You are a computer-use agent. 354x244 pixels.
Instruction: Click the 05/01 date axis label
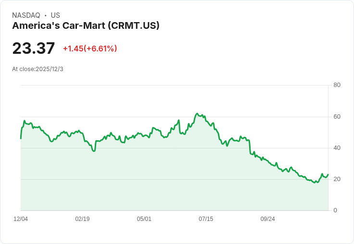(x=144, y=219)
